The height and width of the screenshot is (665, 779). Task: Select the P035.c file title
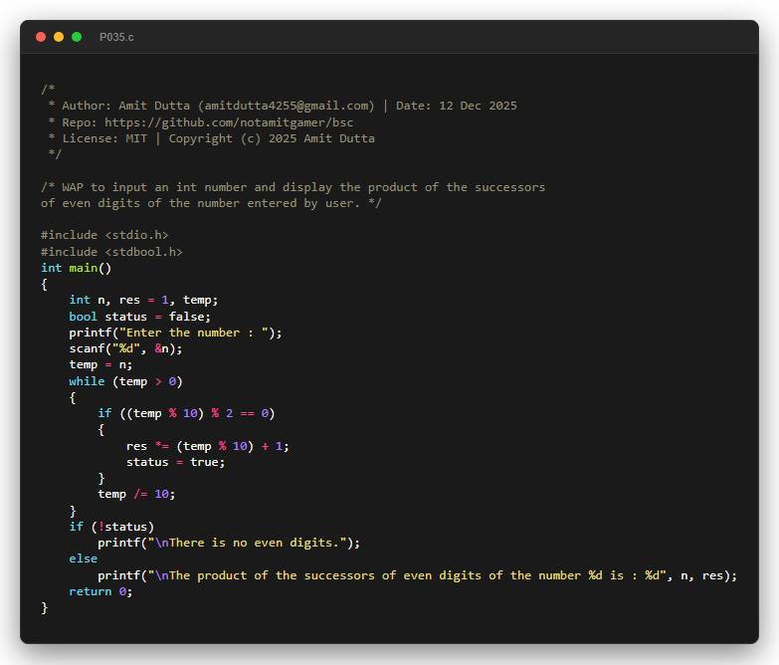116,37
